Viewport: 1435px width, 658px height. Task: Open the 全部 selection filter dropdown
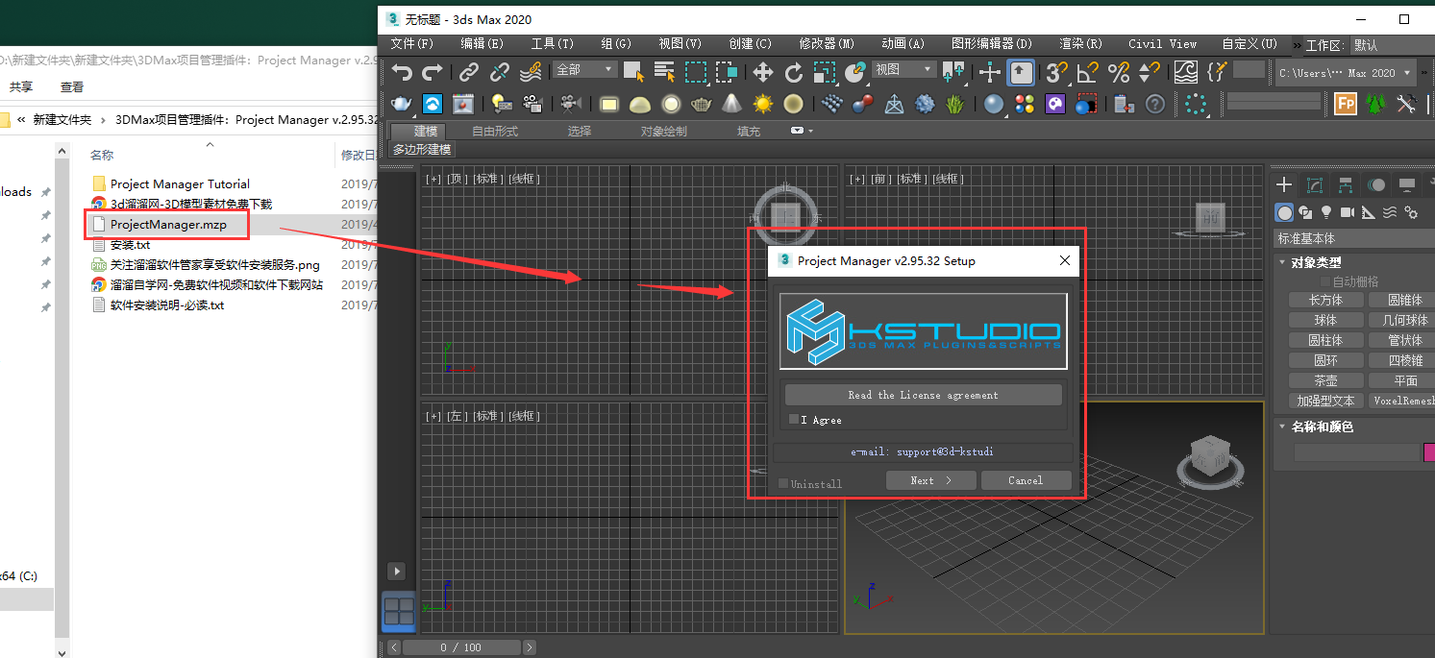(584, 69)
